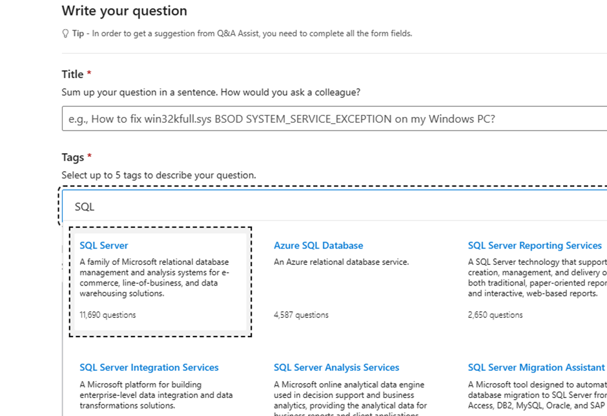Click the 4,587 questions count
Viewport: 607px width, 416px height.
(x=301, y=315)
